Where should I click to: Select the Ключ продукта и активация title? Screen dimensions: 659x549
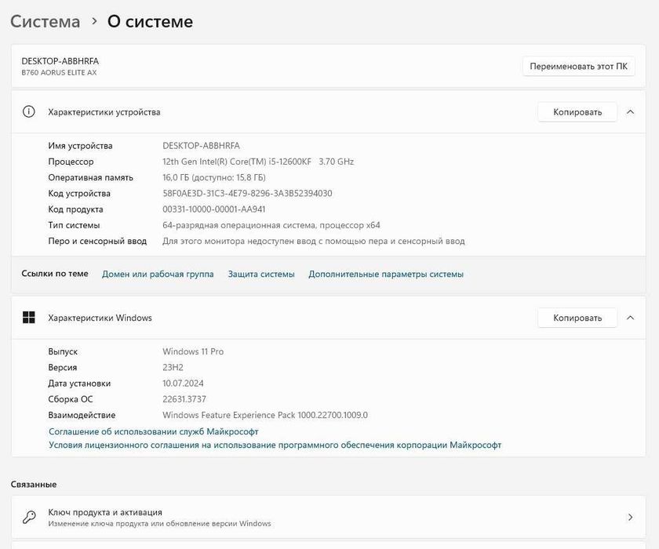click(105, 512)
